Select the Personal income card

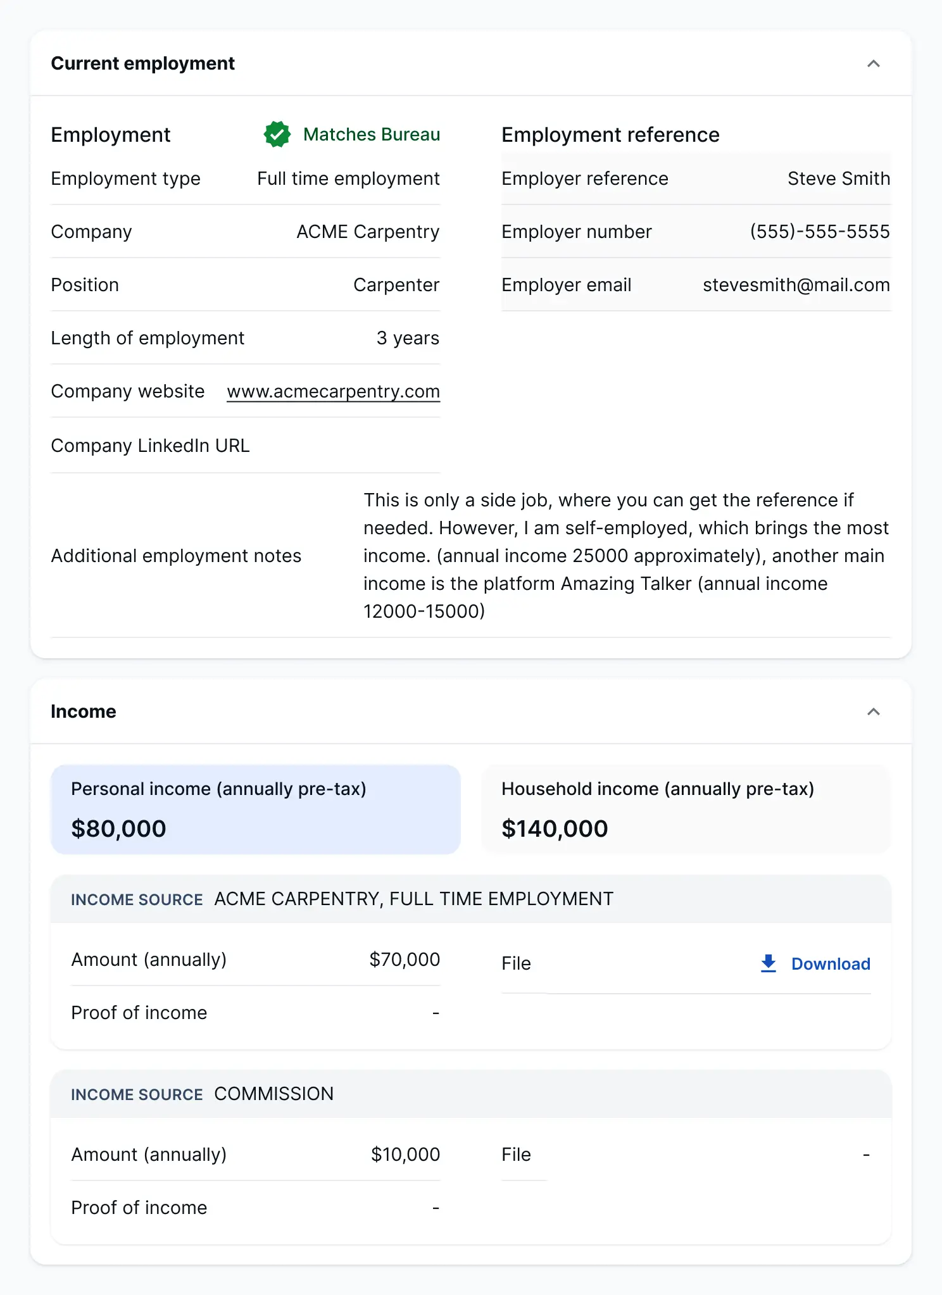[256, 810]
